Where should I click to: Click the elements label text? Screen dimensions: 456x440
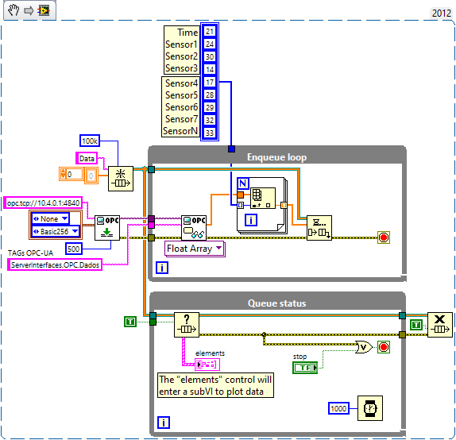[x=210, y=353]
